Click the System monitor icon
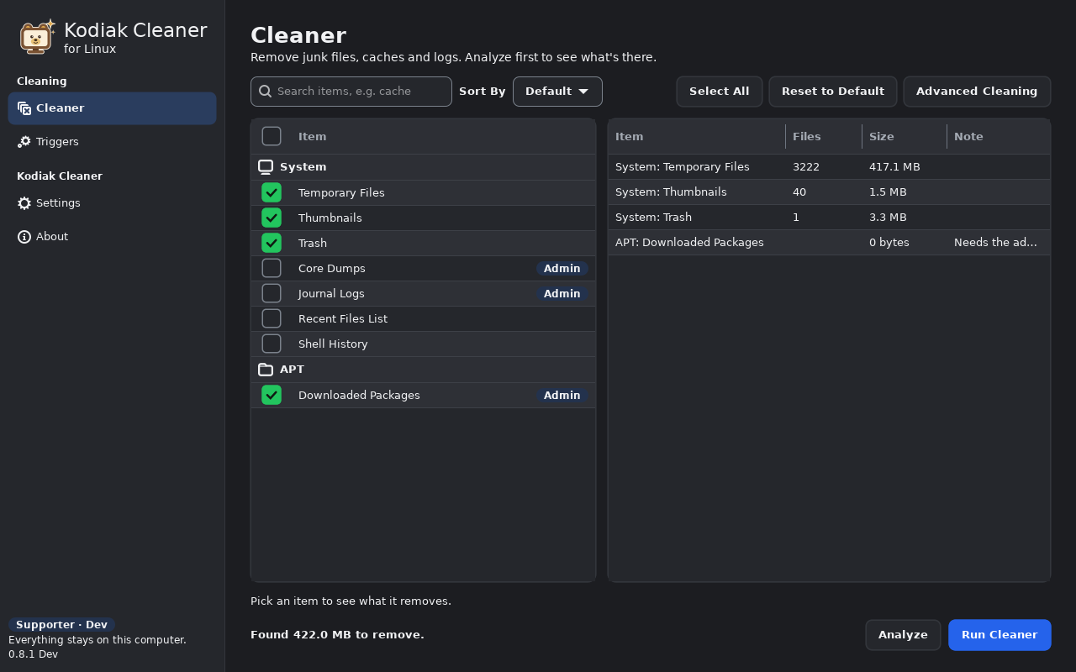Viewport: 1076px width, 672px height. click(x=266, y=167)
